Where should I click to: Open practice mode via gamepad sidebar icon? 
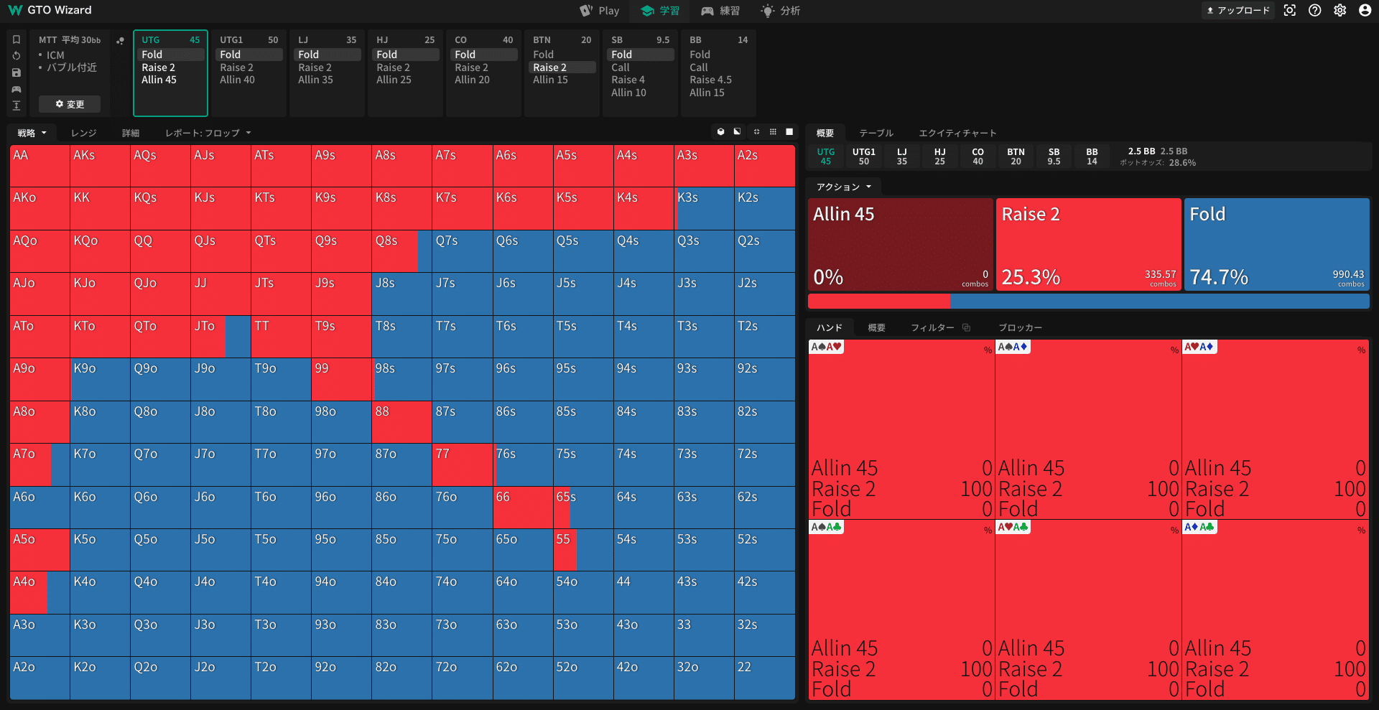(x=17, y=89)
